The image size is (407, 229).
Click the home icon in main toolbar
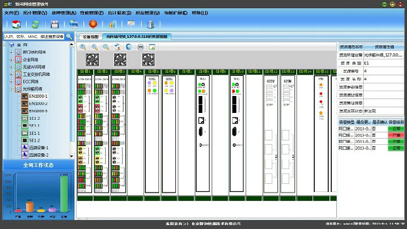point(16,24)
